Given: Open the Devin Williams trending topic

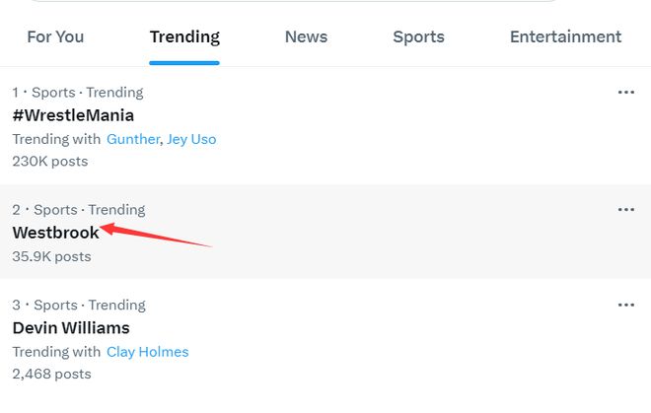Looking at the screenshot, I should click(71, 328).
